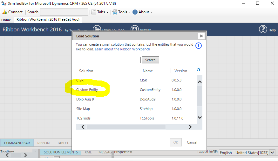
Task: Click the OK button
Action: 175,142
